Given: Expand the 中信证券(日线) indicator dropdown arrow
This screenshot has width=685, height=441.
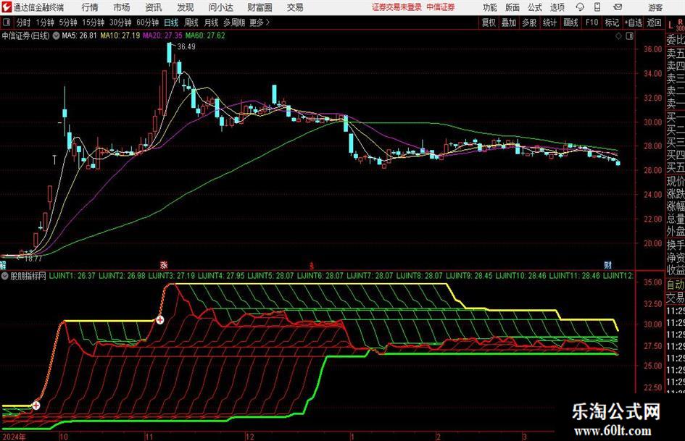Looking at the screenshot, I should 57,35.
